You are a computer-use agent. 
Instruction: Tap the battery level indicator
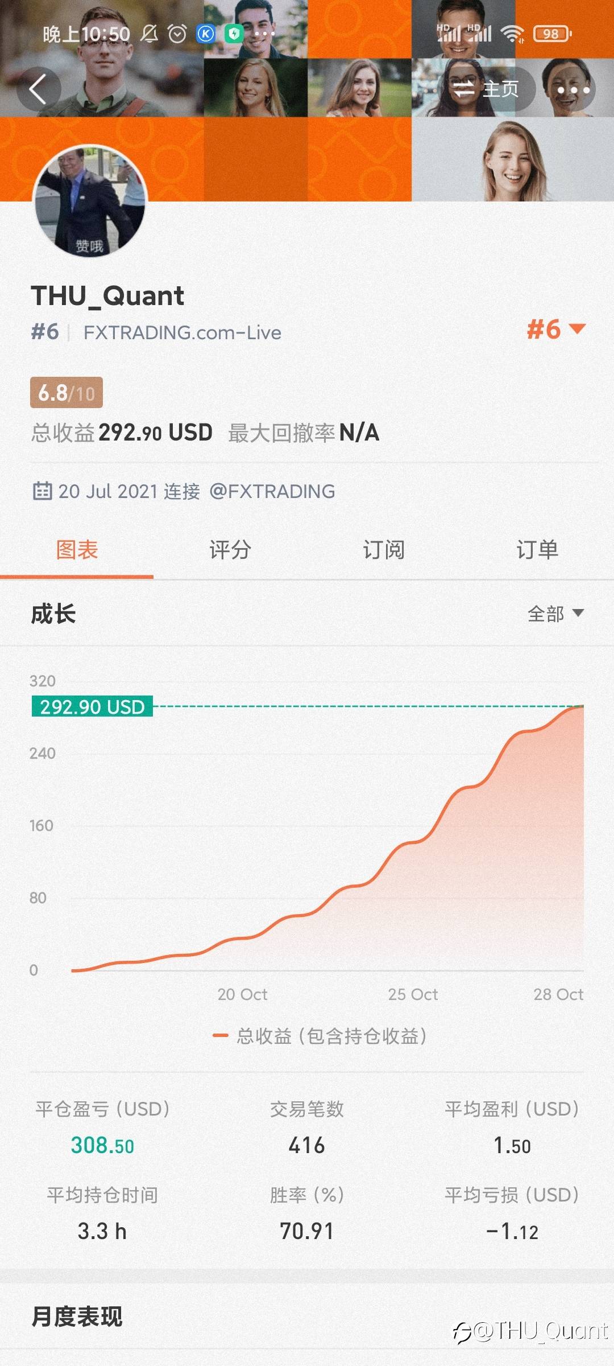coord(552,34)
